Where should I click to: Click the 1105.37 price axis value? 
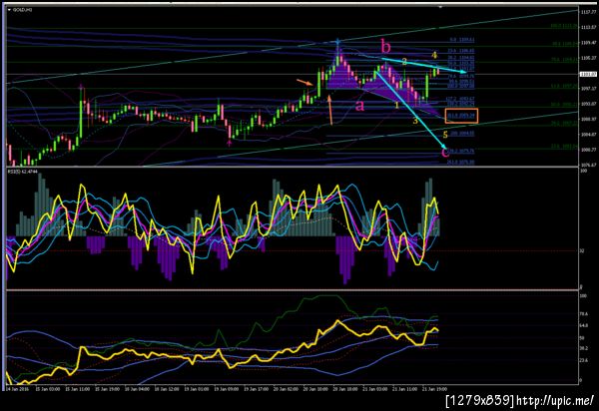point(588,58)
